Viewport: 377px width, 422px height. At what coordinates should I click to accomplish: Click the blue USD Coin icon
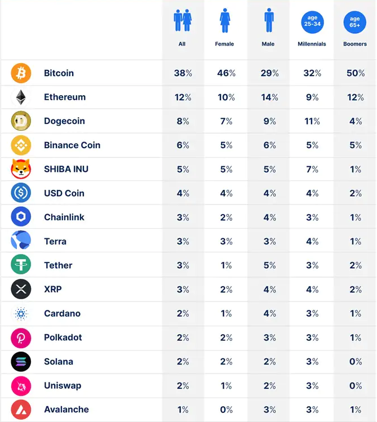pyautogui.click(x=21, y=193)
